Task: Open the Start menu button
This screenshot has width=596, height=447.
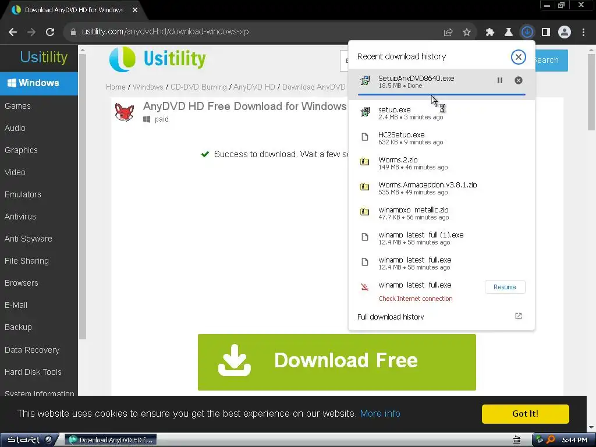Action: (29, 440)
